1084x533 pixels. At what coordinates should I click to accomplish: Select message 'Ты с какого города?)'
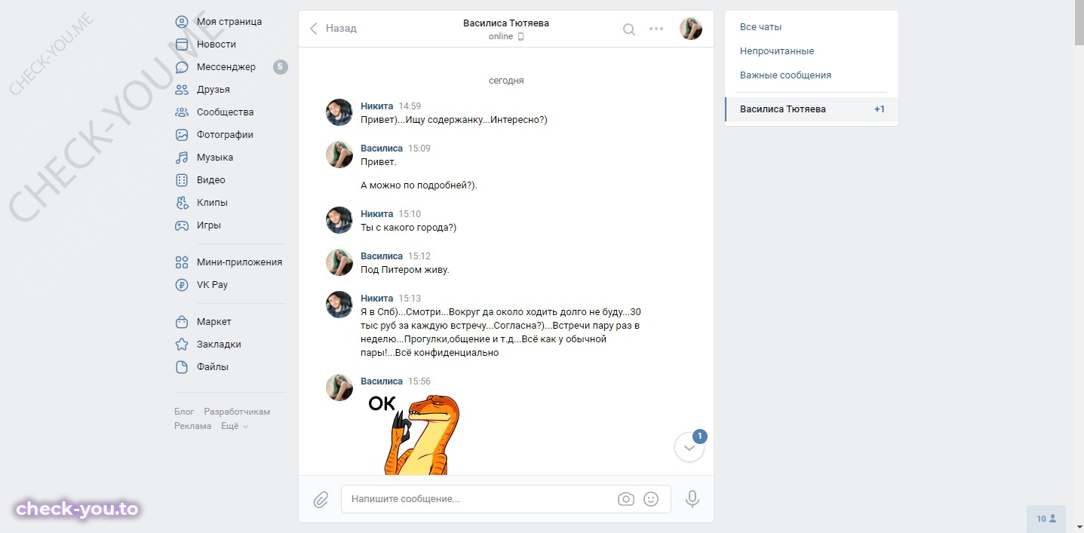coord(409,228)
